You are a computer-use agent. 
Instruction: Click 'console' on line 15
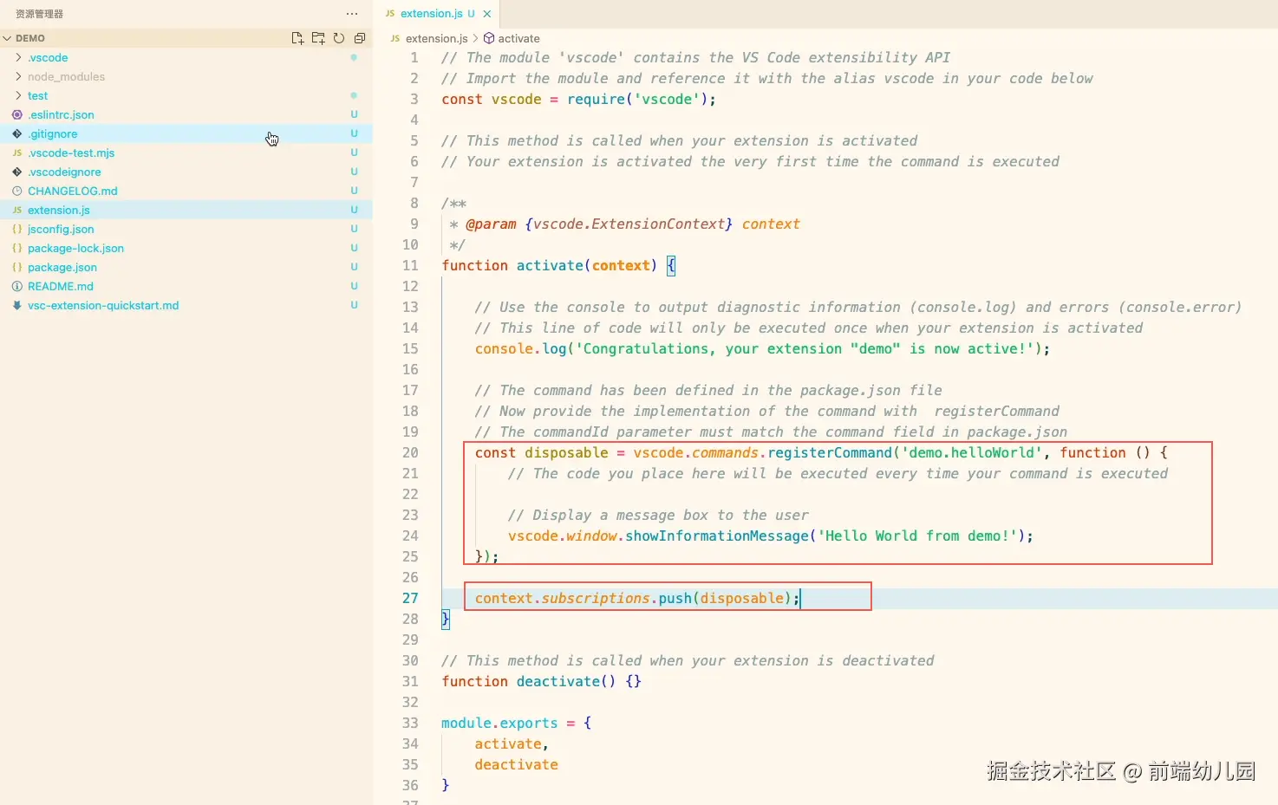pos(504,348)
